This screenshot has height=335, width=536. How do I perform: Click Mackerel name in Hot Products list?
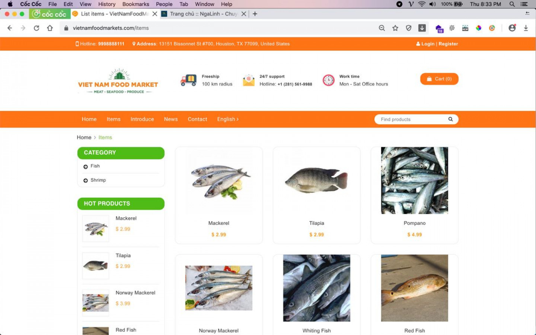click(x=126, y=218)
